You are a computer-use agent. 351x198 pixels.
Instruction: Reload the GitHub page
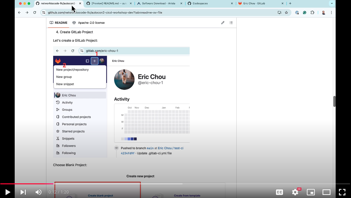tap(35, 12)
